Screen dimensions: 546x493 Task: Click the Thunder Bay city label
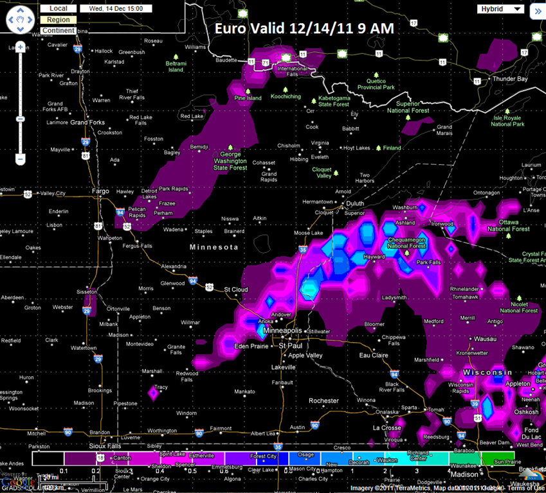510,78
